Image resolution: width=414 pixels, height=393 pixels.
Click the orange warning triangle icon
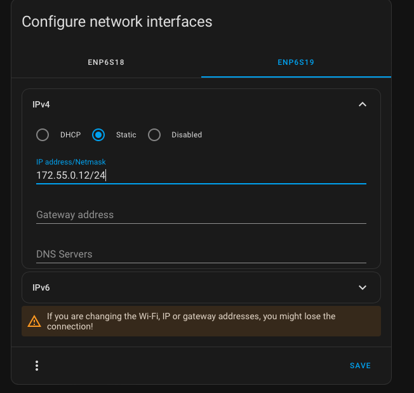click(34, 322)
